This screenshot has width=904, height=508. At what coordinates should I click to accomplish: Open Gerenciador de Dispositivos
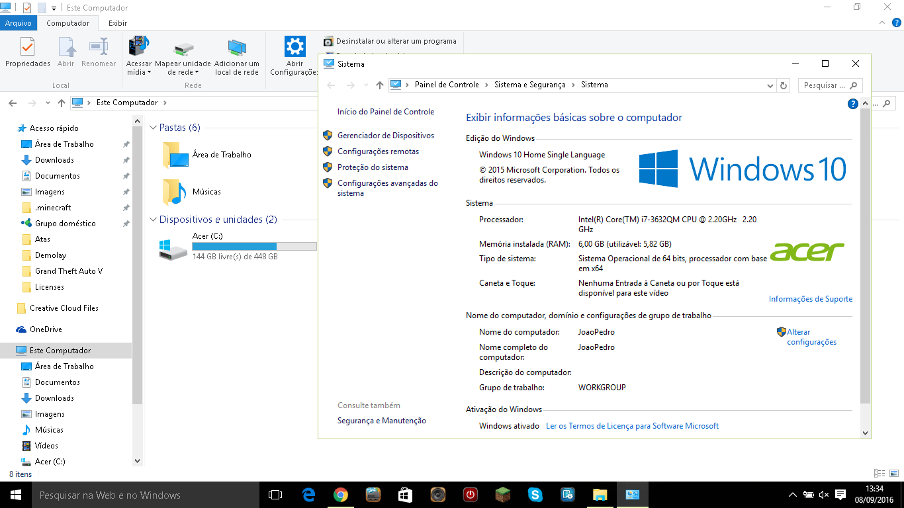tap(386, 136)
